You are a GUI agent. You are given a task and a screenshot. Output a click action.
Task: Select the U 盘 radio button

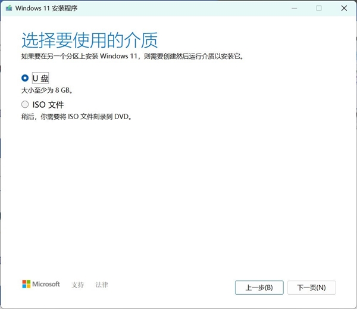pos(24,78)
